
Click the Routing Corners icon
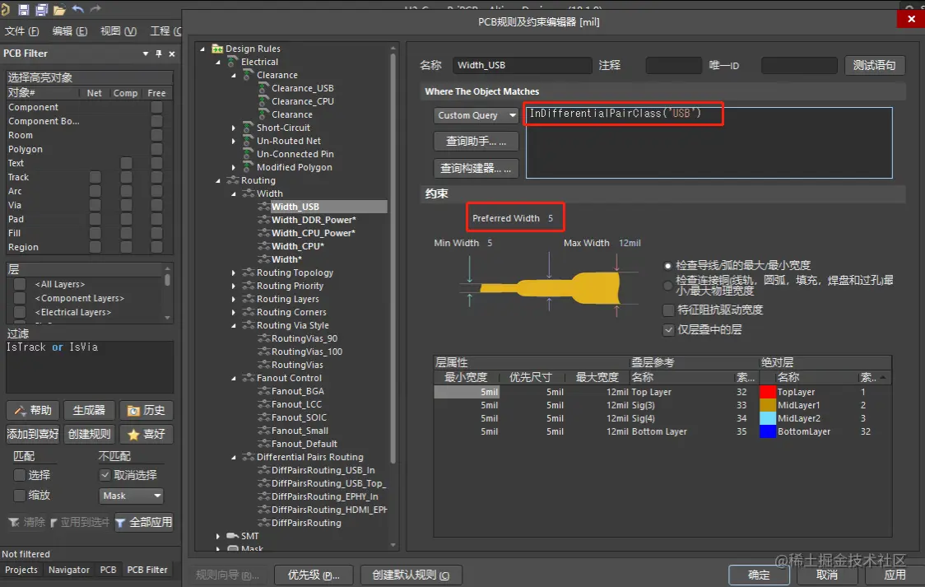click(249, 311)
